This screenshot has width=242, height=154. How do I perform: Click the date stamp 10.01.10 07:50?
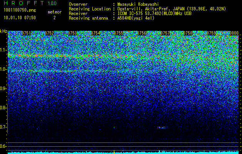tap(20, 18)
